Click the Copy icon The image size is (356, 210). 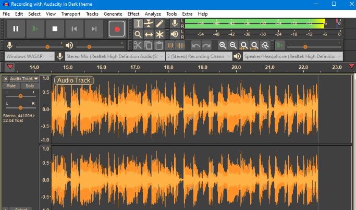148,45
